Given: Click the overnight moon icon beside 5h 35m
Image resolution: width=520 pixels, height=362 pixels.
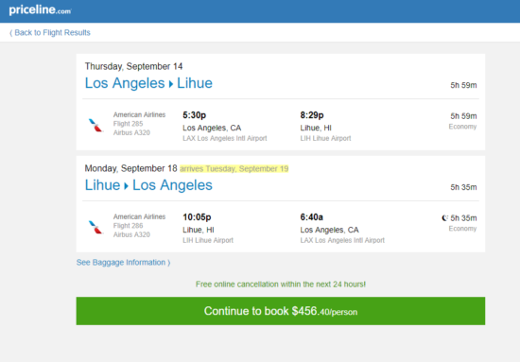Looking at the screenshot, I should point(444,217).
